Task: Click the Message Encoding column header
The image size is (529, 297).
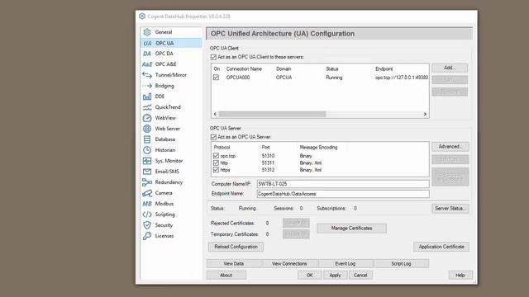Action: pos(318,148)
